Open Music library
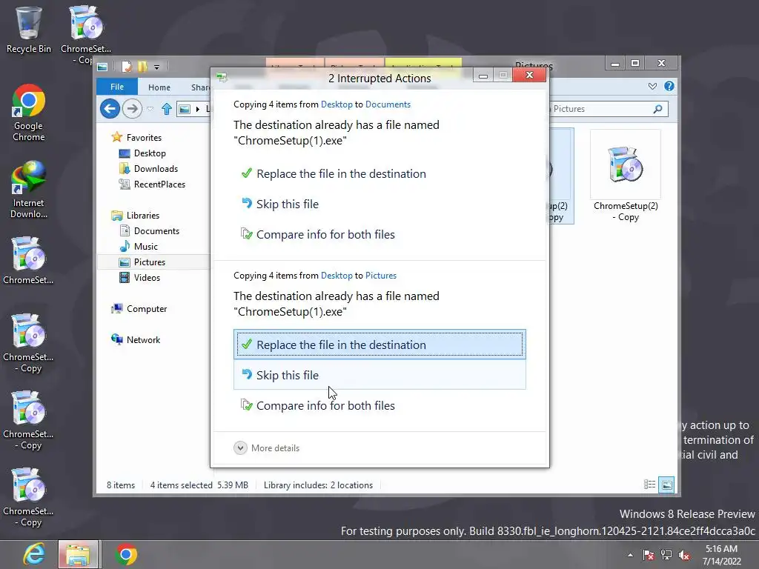The height and width of the screenshot is (569, 759). [x=146, y=246]
